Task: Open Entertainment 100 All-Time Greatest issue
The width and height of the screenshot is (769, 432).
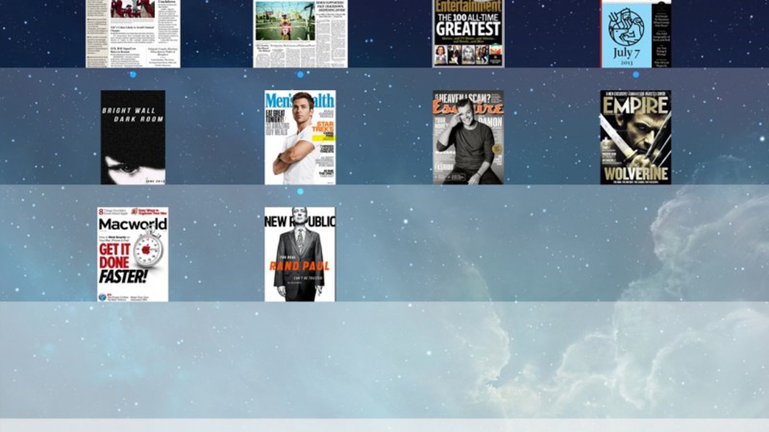Action: [468, 34]
